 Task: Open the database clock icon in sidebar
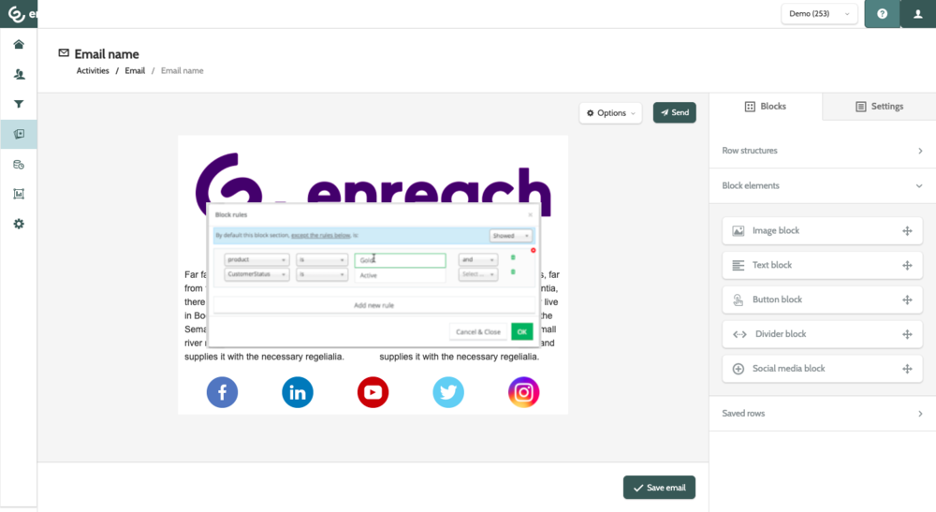point(19,164)
